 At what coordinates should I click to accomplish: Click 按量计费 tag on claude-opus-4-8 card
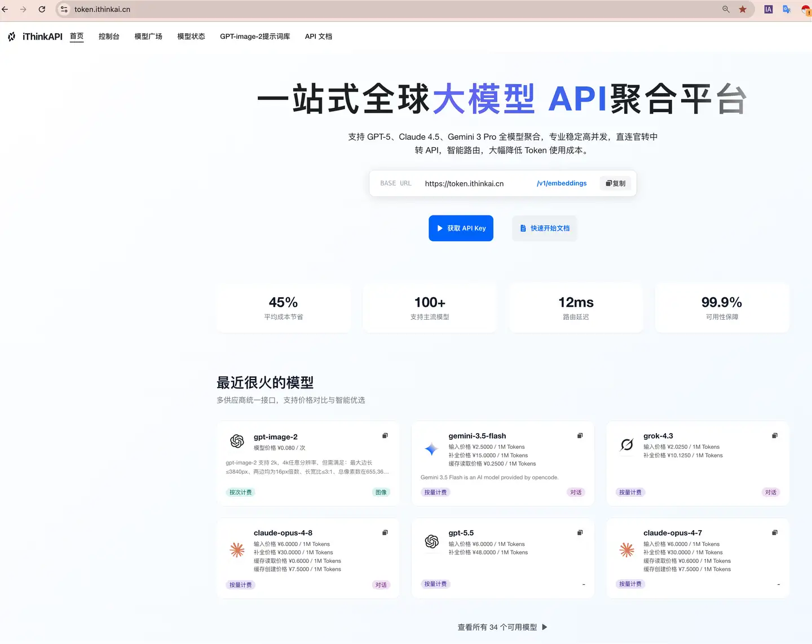pos(241,585)
